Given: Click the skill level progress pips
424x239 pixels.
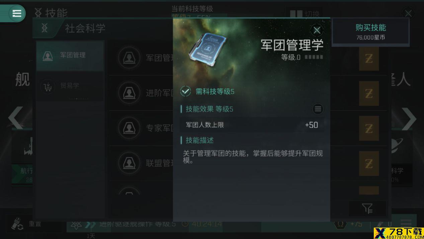Looking at the screenshot, I should [314, 57].
